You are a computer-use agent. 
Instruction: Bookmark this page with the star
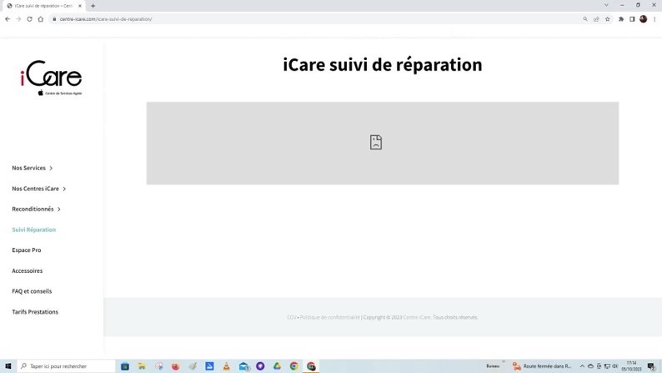pyautogui.click(x=608, y=19)
